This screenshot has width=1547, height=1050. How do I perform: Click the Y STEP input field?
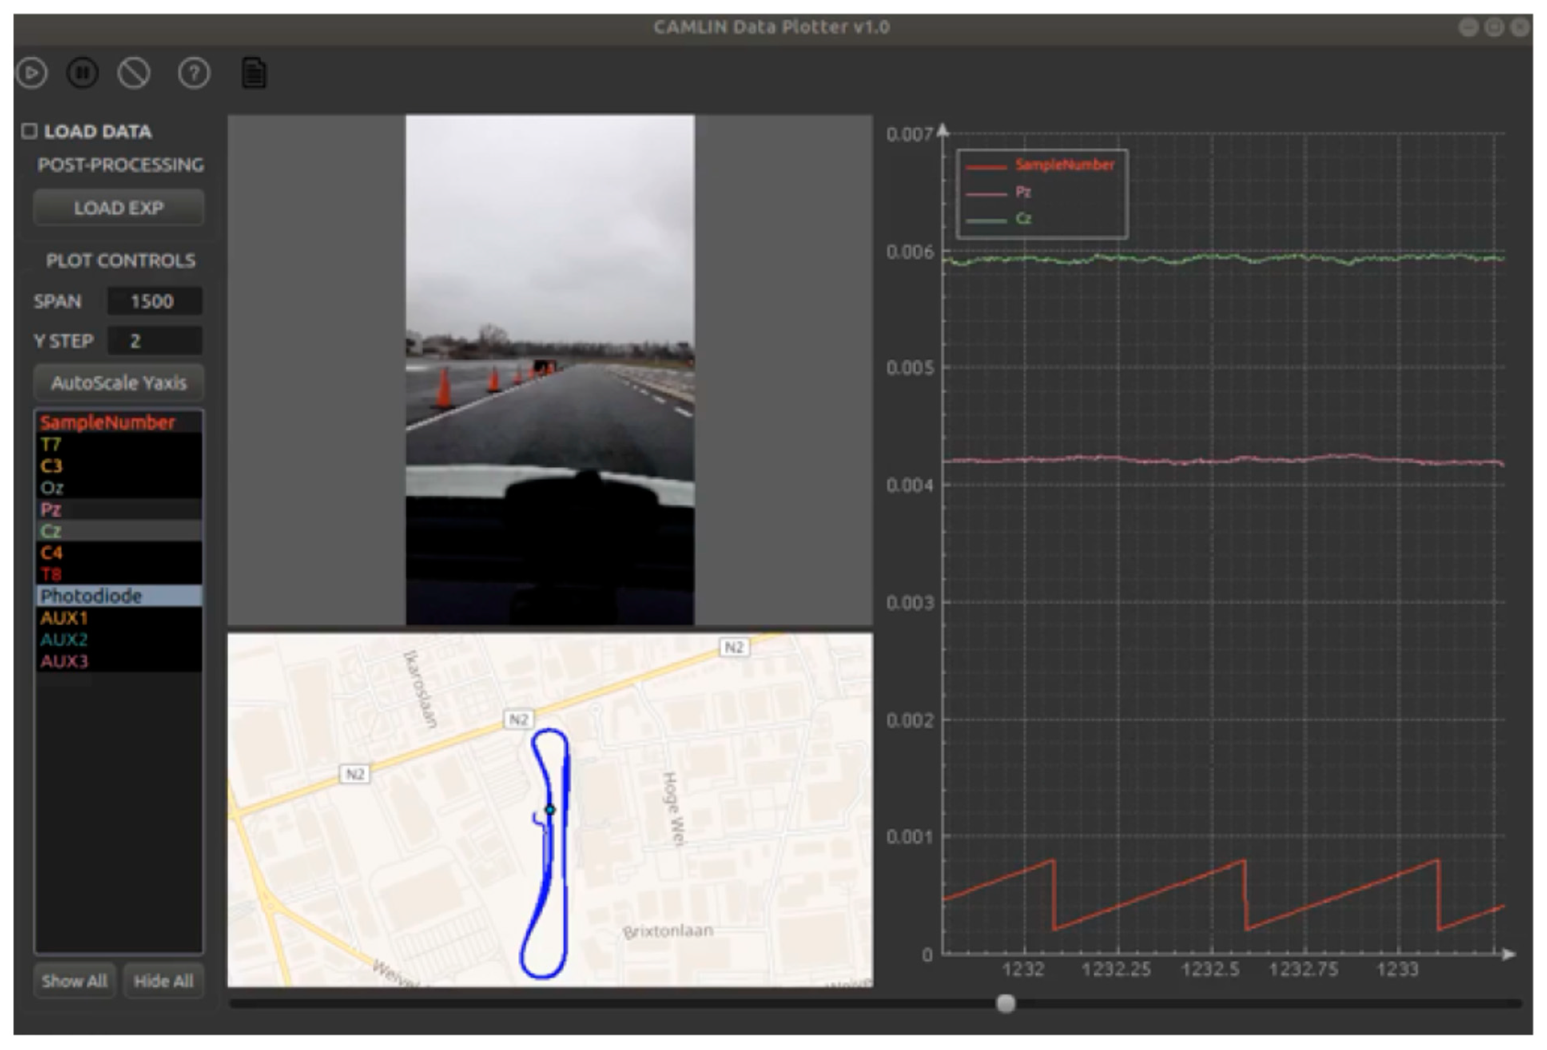(155, 341)
